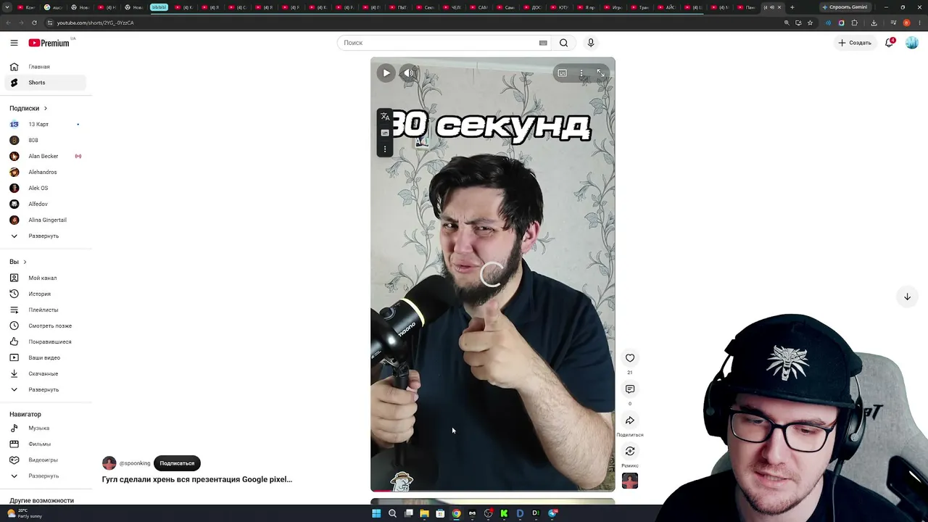Viewport: 928px width, 522px height.
Task: Share this Short via Поделиться
Action: coord(630,420)
